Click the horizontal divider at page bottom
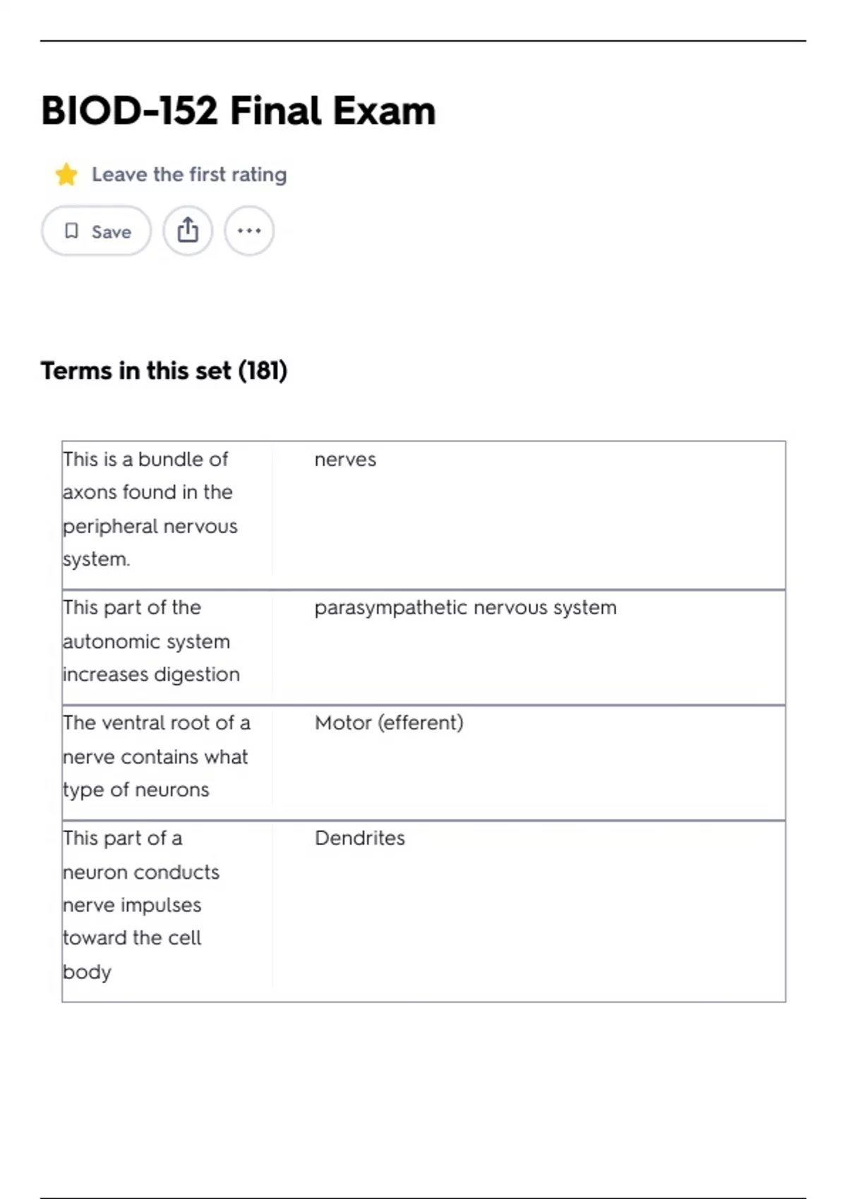This screenshot has width=847, height=1199. tap(423, 1198)
